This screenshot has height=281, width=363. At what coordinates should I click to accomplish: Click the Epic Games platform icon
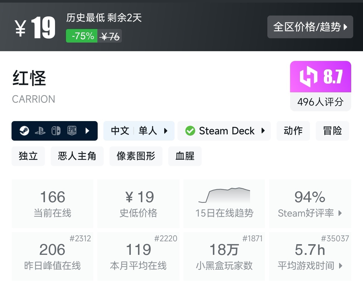pos(72,131)
